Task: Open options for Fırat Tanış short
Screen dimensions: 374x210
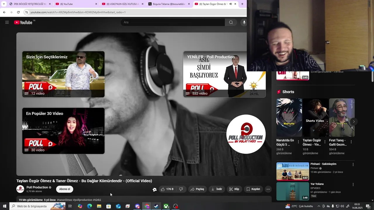Action: tap(351, 142)
